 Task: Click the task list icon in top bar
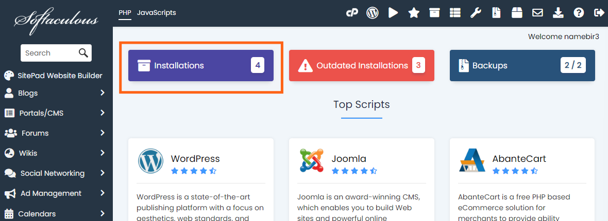[455, 13]
